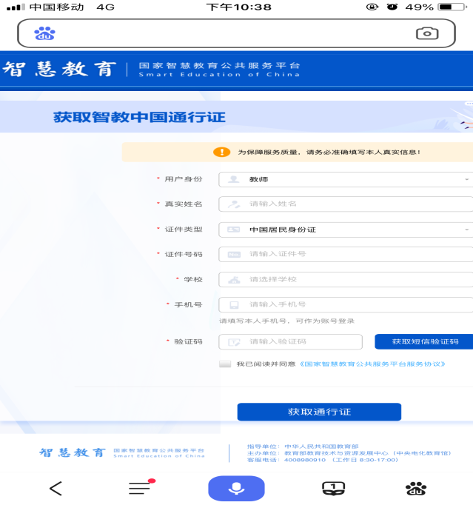Click the 用户身份 field label
This screenshot has height=505, width=473.
[184, 179]
